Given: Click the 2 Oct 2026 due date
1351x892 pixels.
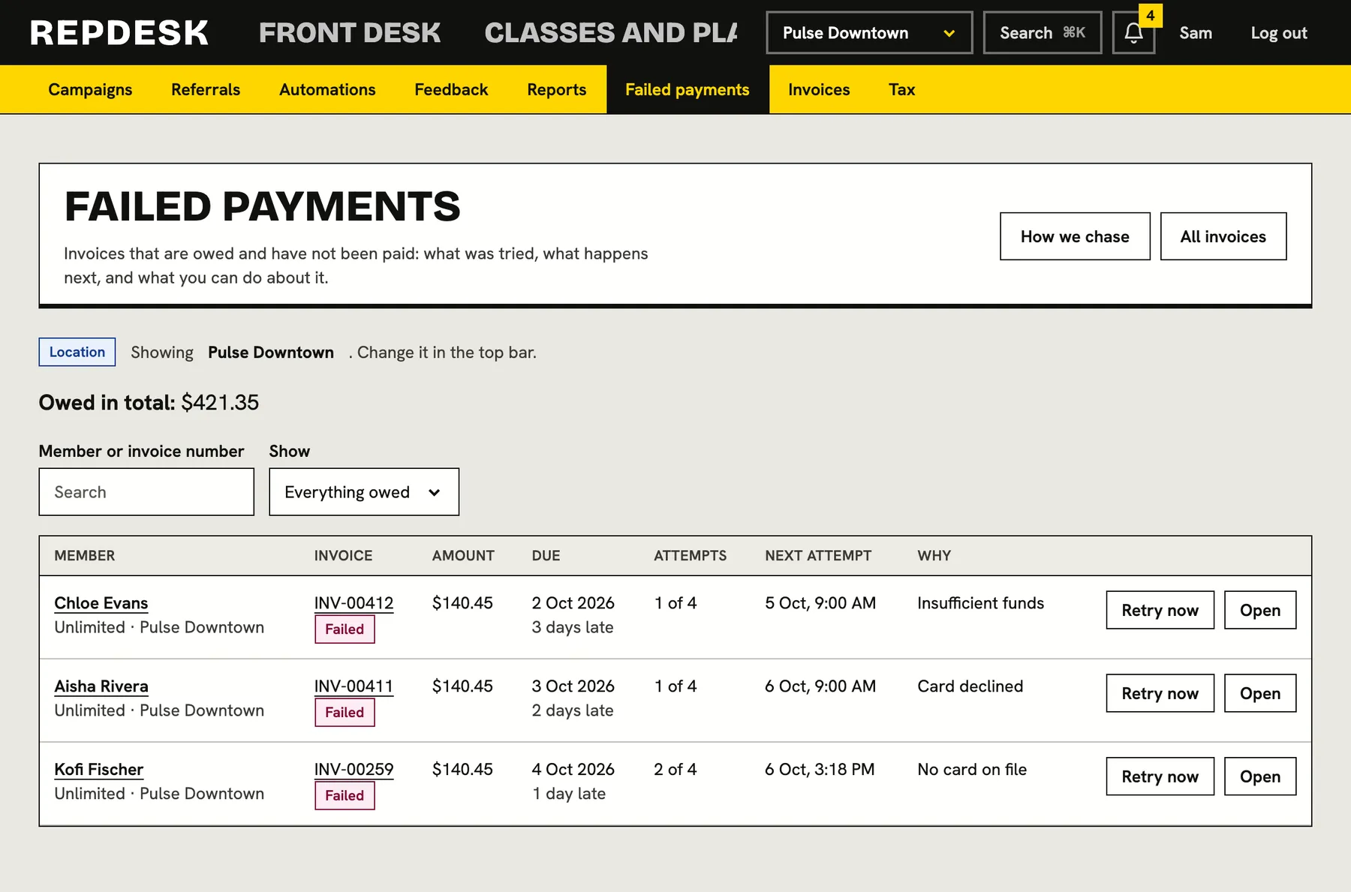Looking at the screenshot, I should click(x=573, y=603).
